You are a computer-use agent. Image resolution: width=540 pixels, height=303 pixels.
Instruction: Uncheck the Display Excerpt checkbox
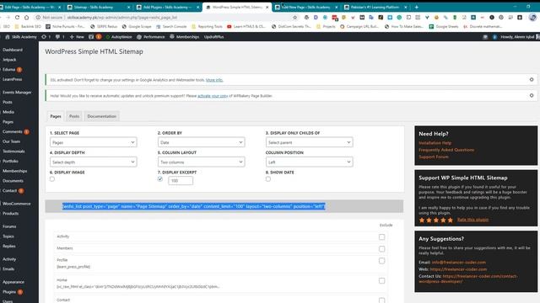(x=160, y=179)
